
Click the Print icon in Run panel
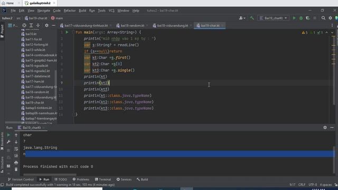(16, 163)
